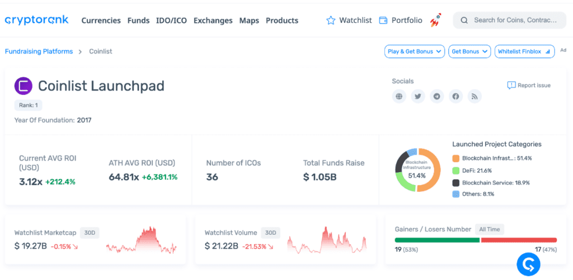This screenshot has width=573, height=280.
Task: Click the Report issue speech bubble icon
Action: [x=511, y=86]
